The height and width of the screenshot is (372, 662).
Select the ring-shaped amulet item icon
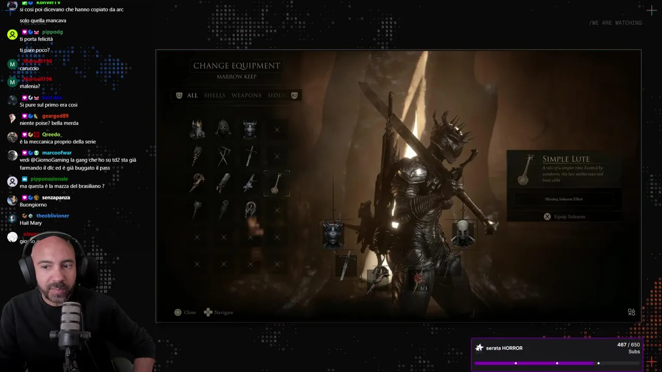[250, 209]
